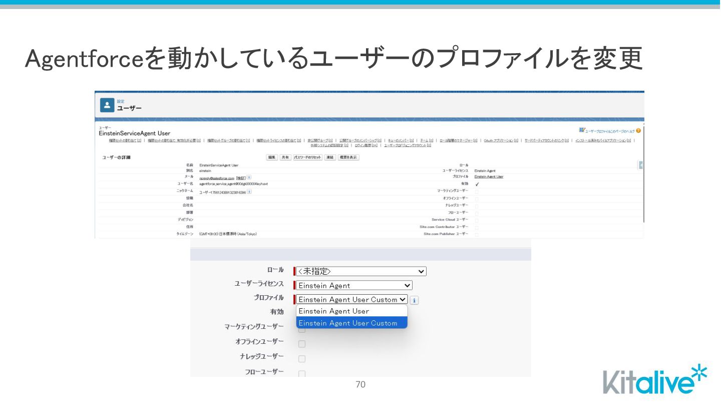Click the agentforce_service_agent username value
Screen dimensions: 721x406
tap(233, 184)
